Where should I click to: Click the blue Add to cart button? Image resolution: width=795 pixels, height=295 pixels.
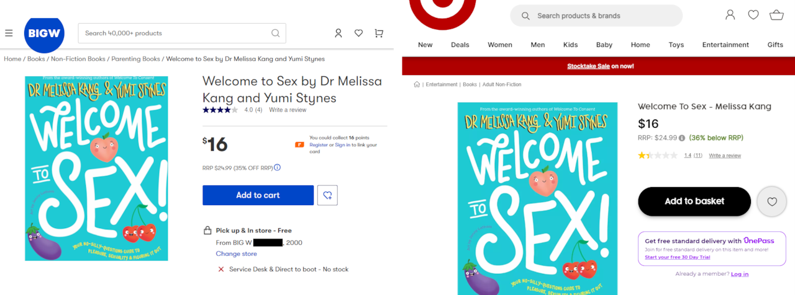pos(258,195)
